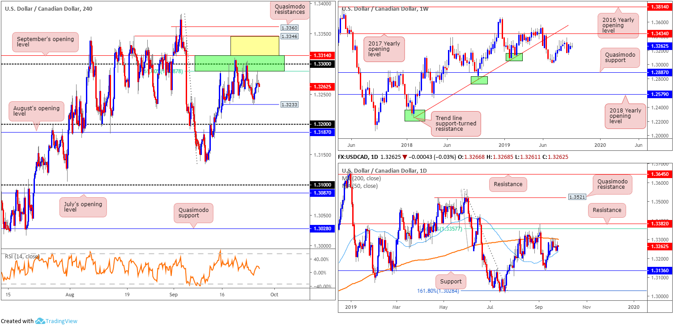Image resolution: width=674 pixels, height=328 pixels.
Task: Click the 1.3360 Quasimodo price label
Action: [290, 28]
